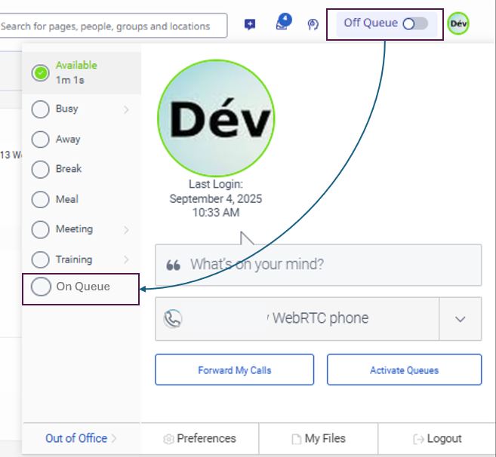The width and height of the screenshot is (496, 457).
Task: Open My Files
Action: (x=319, y=439)
